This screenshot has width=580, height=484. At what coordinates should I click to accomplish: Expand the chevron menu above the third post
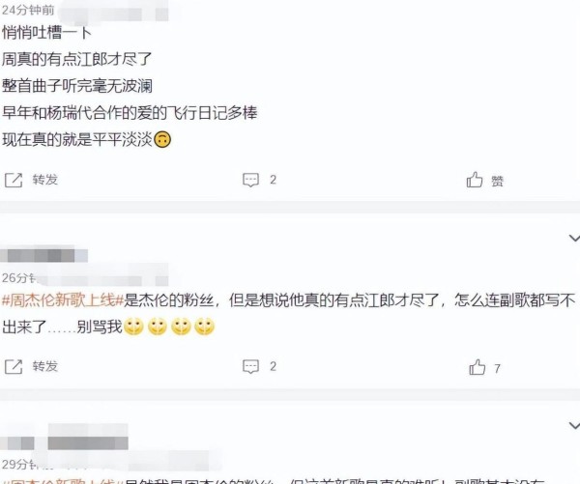[x=574, y=426]
